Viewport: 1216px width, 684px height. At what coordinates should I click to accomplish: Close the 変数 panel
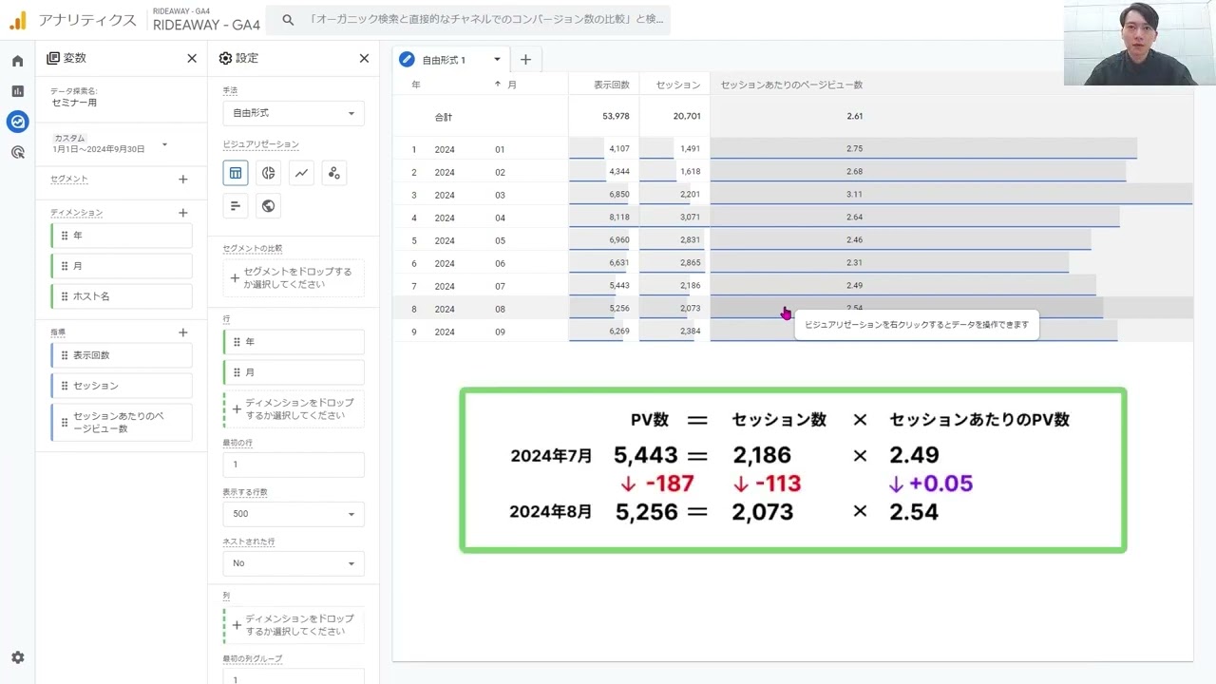(192, 58)
